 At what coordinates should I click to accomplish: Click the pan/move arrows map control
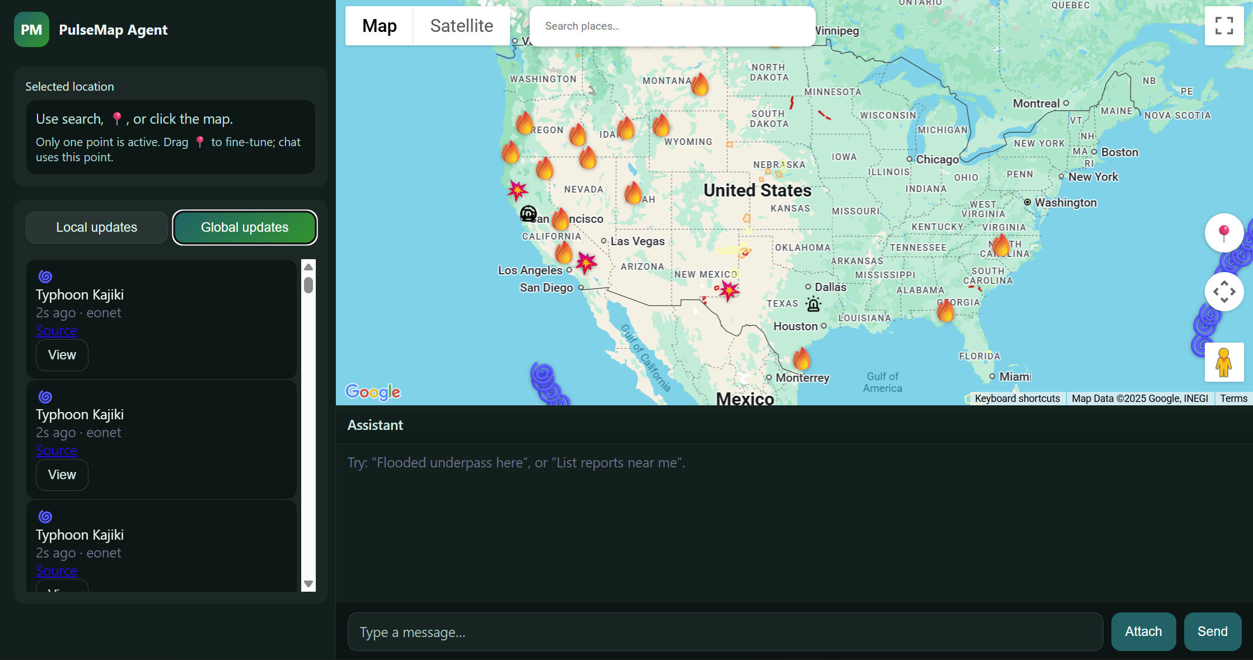coord(1224,292)
